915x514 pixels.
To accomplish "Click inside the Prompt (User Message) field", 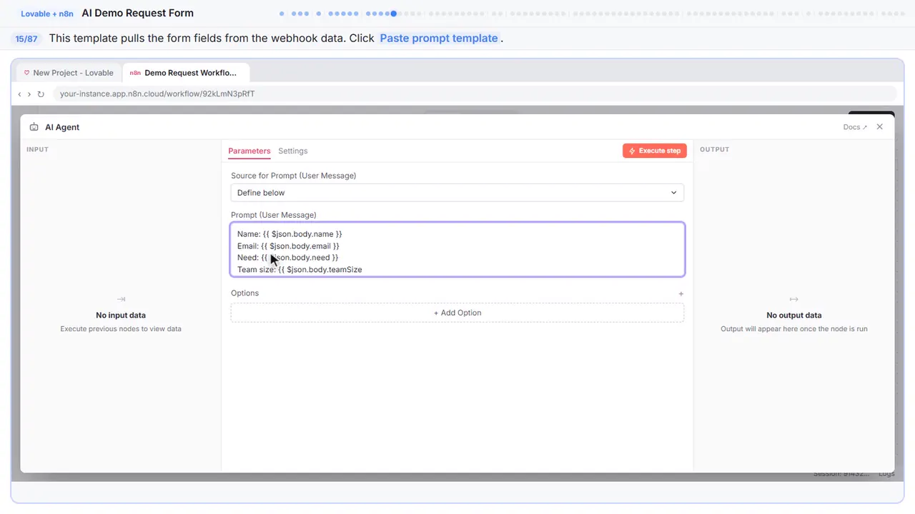I will pos(457,249).
